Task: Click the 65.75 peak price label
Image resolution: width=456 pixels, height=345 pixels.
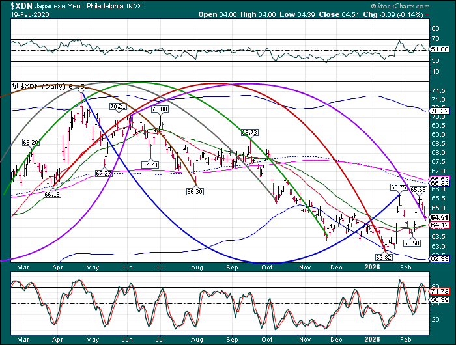Action: coord(398,187)
